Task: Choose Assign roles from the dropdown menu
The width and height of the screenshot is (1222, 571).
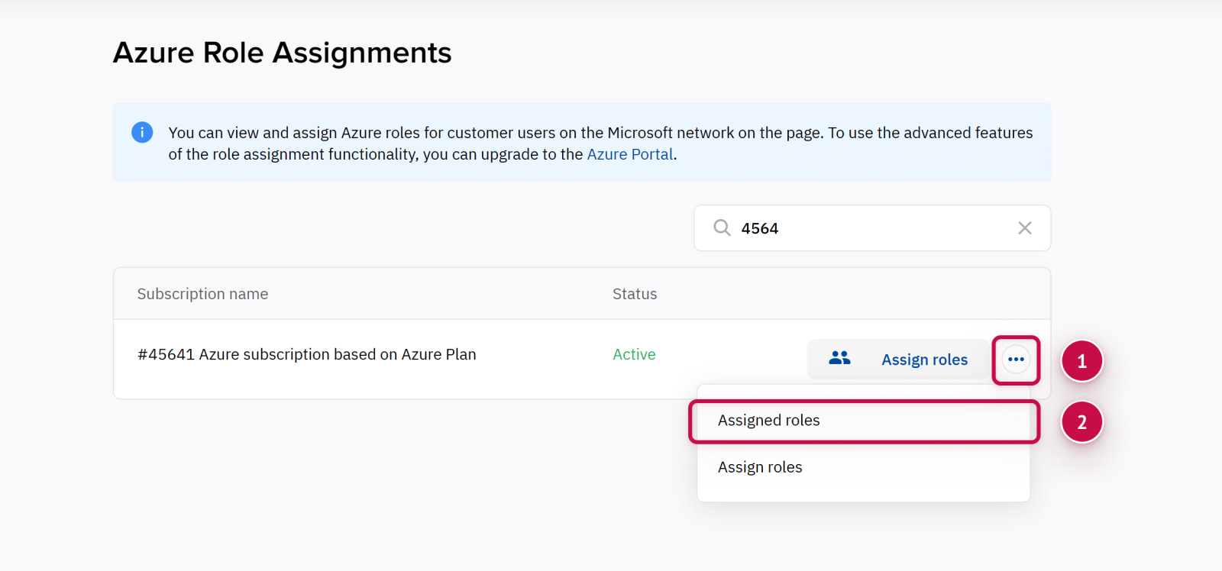Action: point(760,467)
